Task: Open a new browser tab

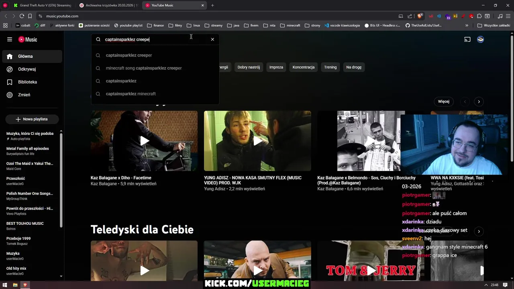Action: pos(212,5)
